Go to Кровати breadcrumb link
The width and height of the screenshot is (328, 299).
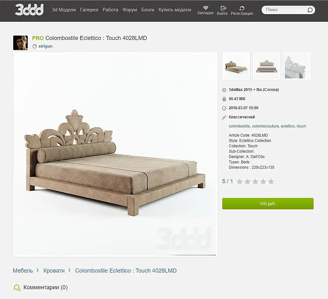[x=54, y=271]
